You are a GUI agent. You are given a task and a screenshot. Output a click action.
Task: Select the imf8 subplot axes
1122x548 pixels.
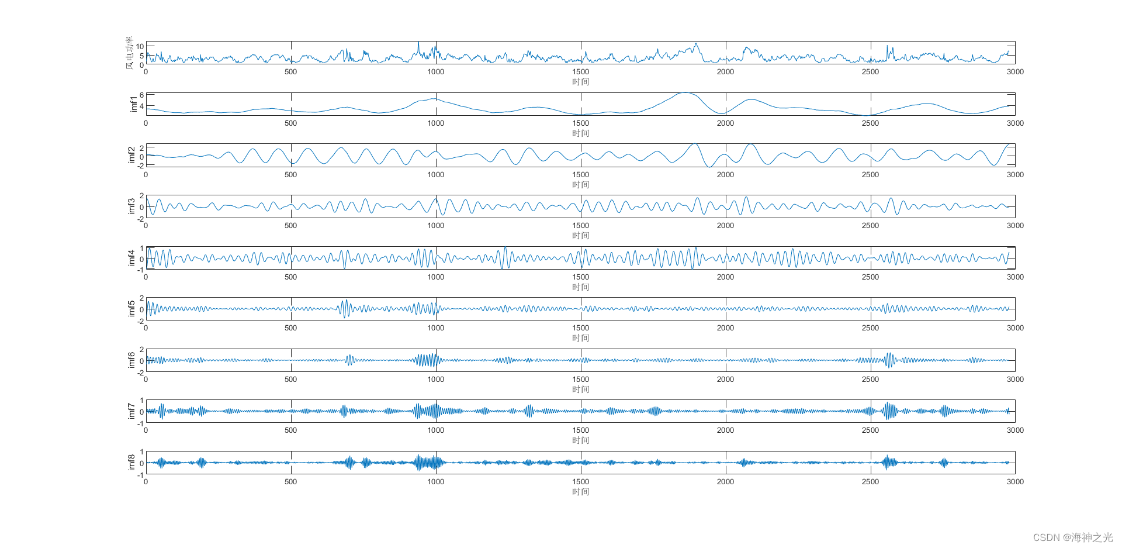pyautogui.click(x=580, y=463)
